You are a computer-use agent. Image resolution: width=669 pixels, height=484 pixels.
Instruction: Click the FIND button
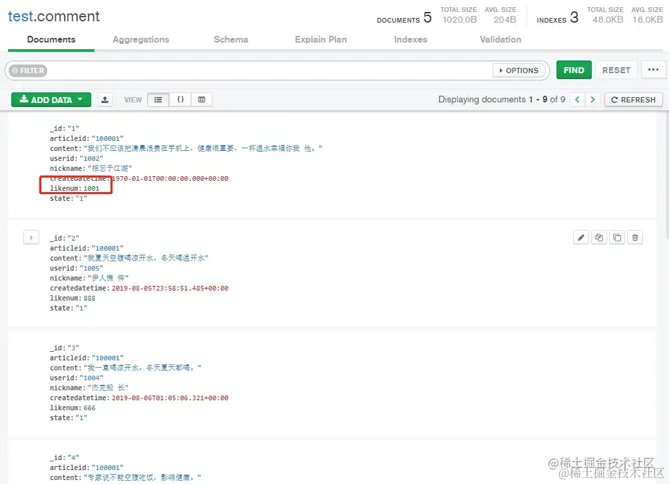(x=574, y=70)
